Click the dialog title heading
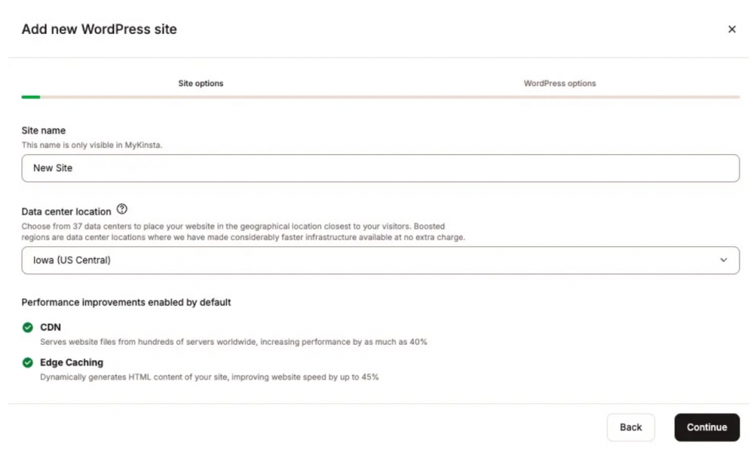 (x=99, y=29)
